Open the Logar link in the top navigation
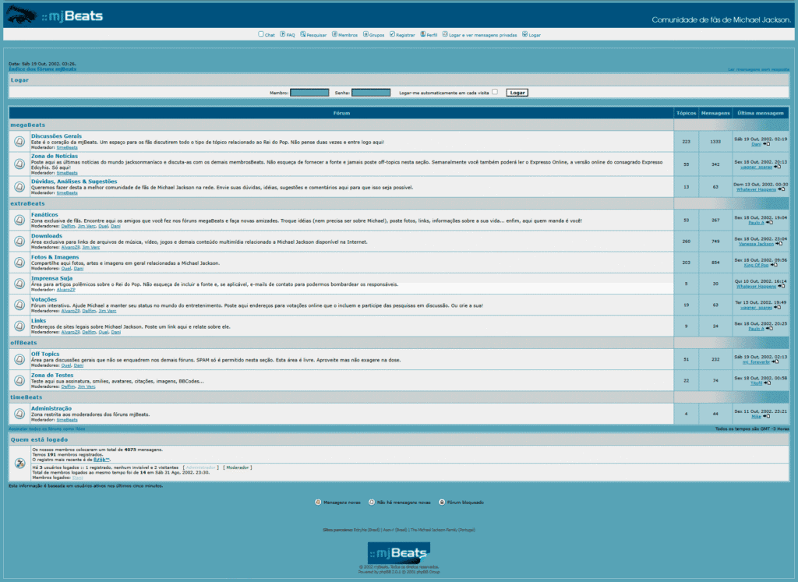The image size is (798, 582). point(535,35)
